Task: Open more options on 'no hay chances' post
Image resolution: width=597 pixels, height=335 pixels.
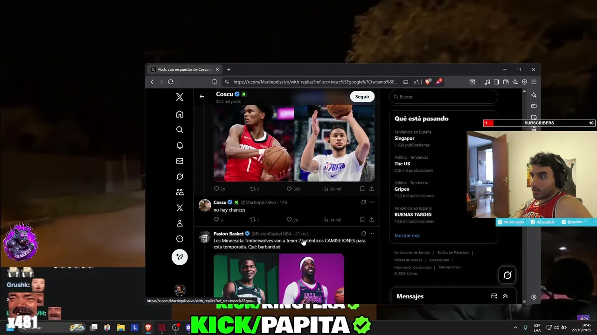Action: [372, 202]
